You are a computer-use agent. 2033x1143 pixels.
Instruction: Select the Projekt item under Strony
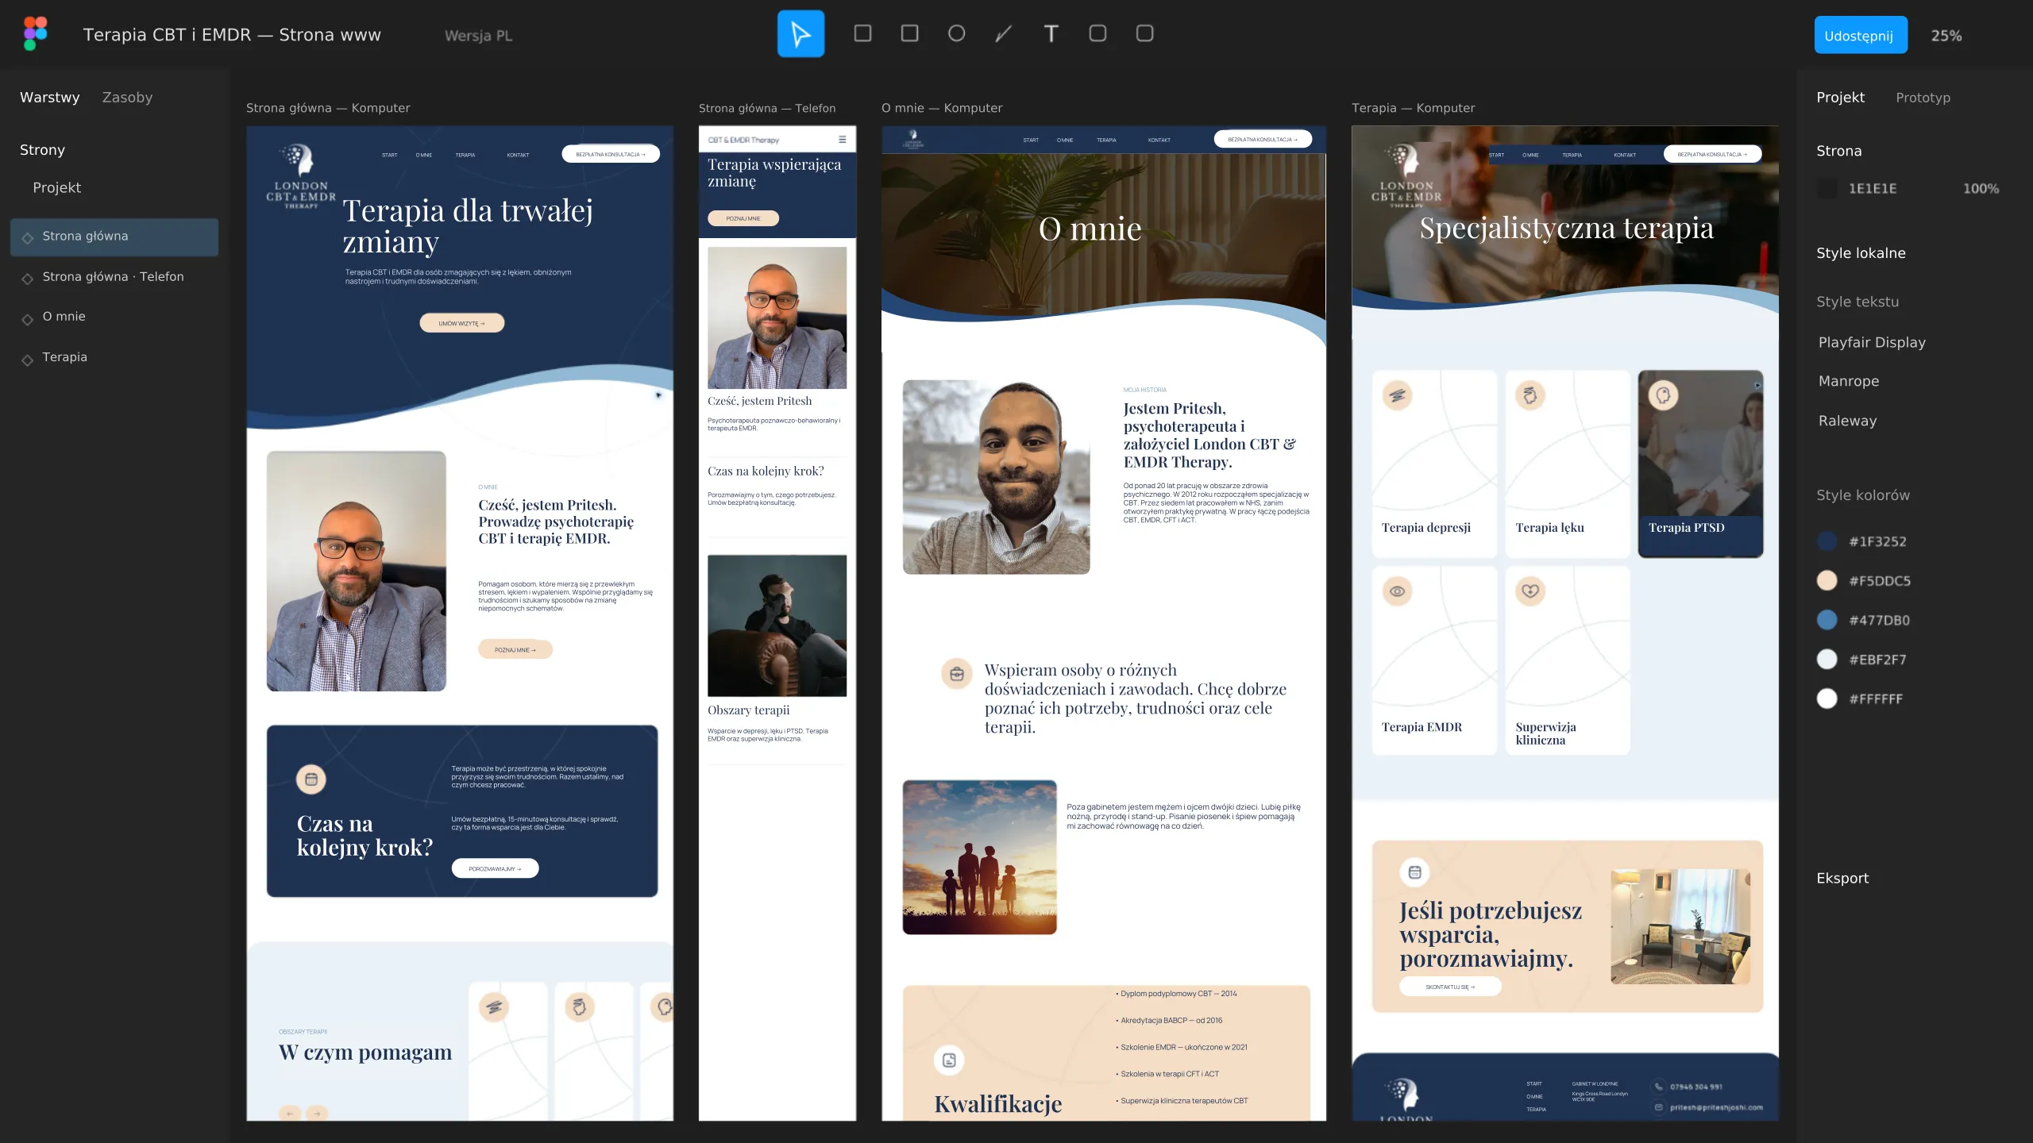pyautogui.click(x=56, y=188)
